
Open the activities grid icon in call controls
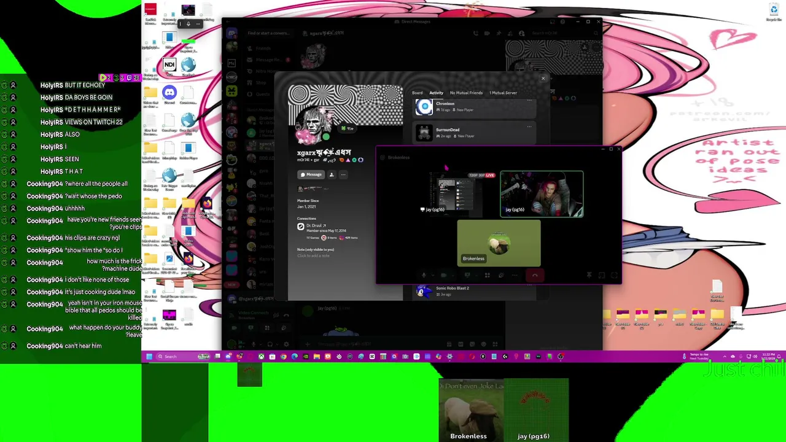(x=488, y=276)
